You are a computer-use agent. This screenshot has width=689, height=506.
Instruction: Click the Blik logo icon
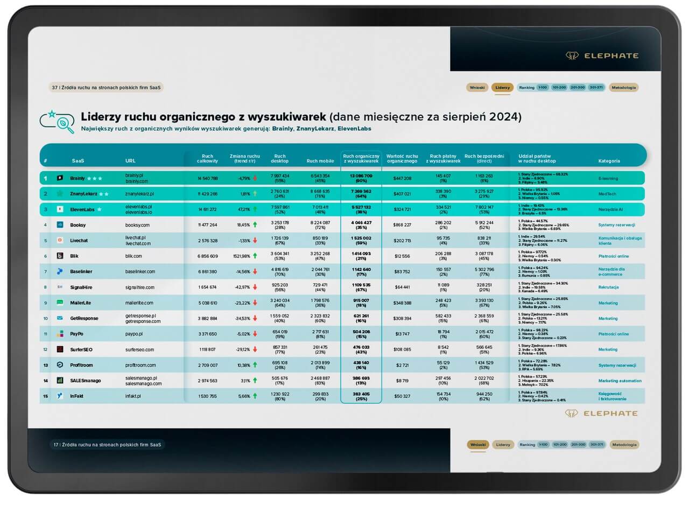pos(60,256)
